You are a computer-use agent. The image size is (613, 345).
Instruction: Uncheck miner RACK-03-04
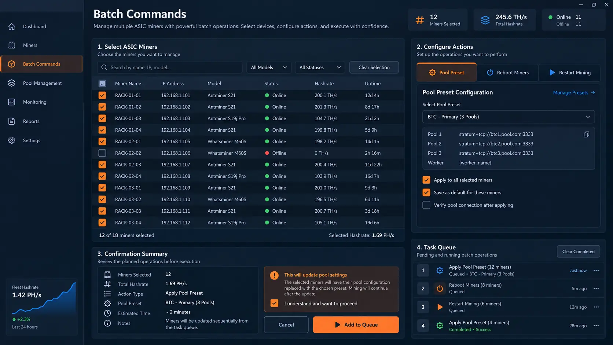102,223
